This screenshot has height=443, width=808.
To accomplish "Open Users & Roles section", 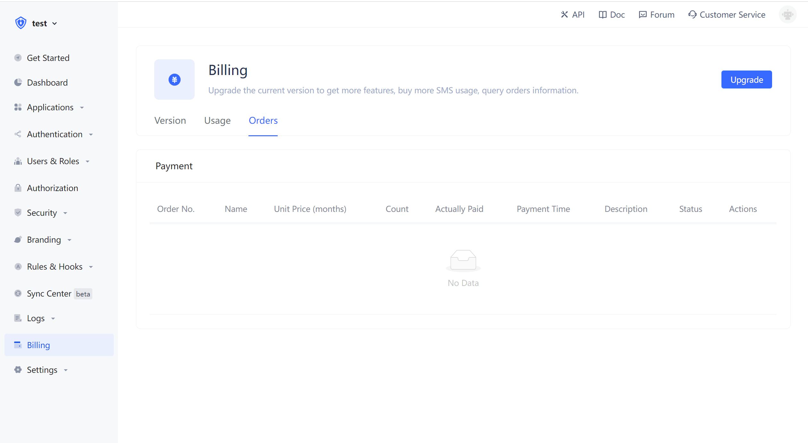I will pyautogui.click(x=53, y=161).
